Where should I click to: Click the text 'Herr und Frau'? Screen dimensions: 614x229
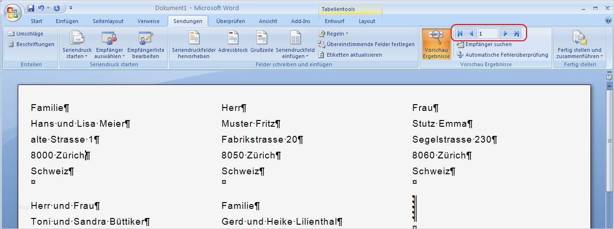[62, 206]
